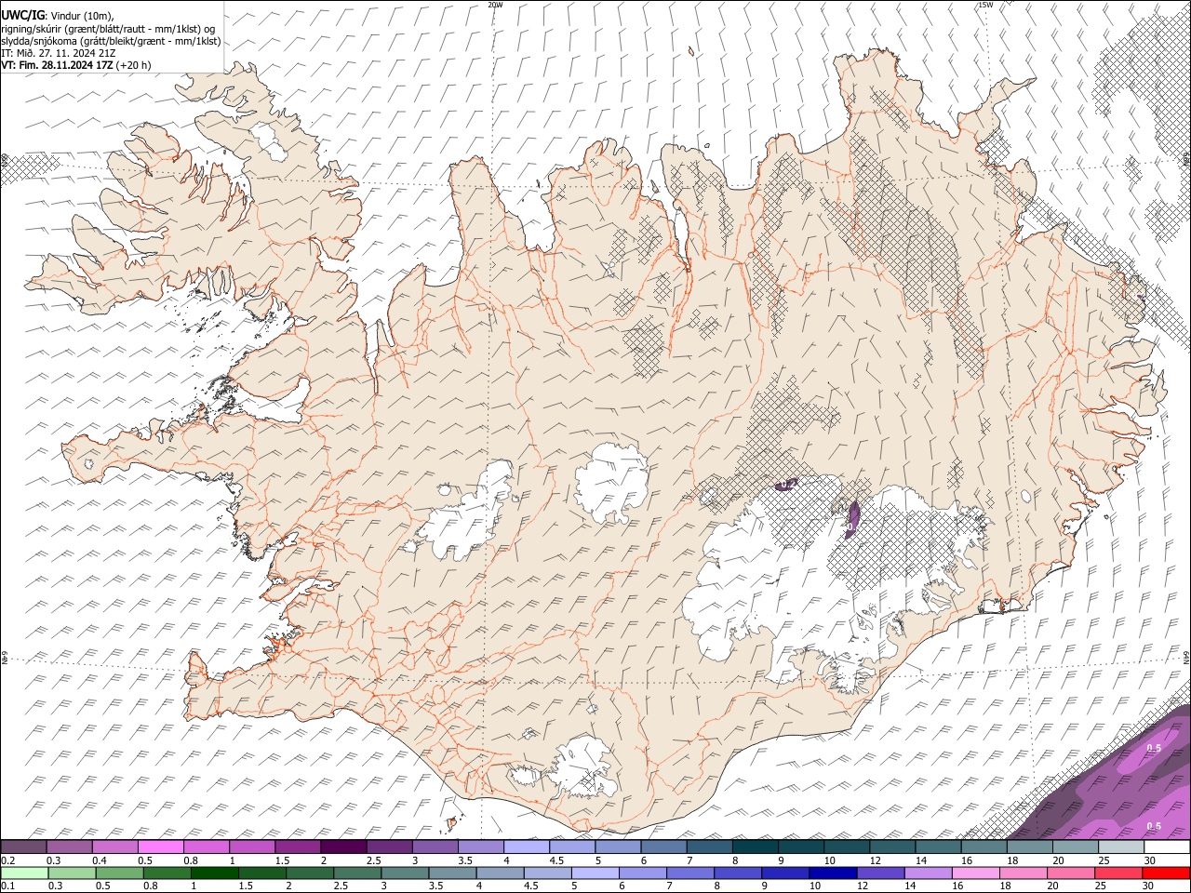1191x893 pixels.
Task: Click the '15W' longitude label at top
Action: [x=985, y=5]
